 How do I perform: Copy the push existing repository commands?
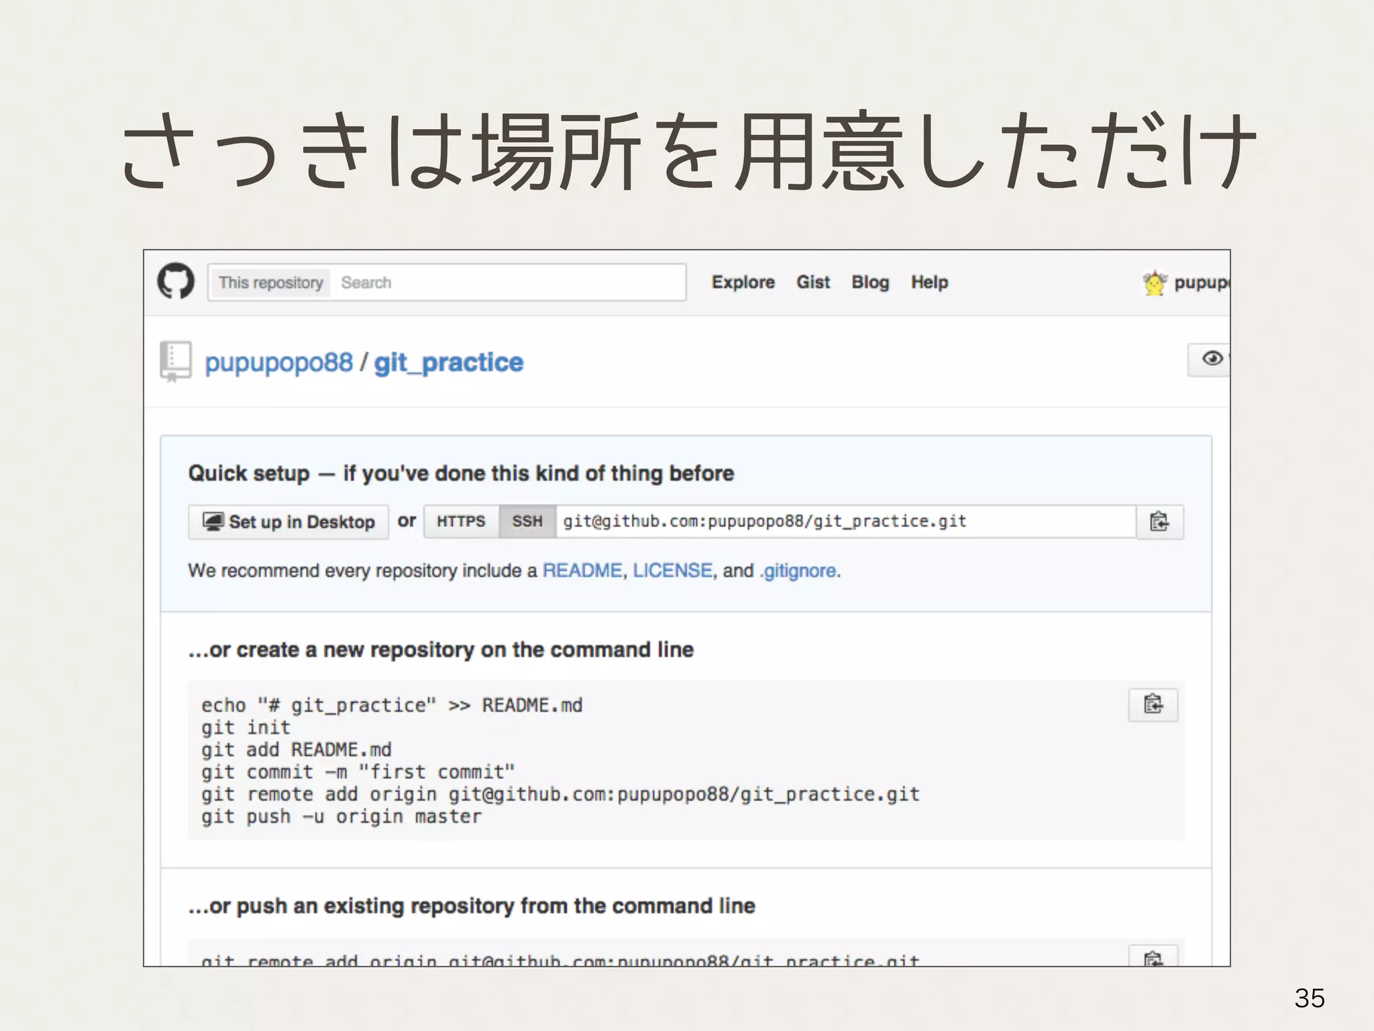tap(1153, 956)
